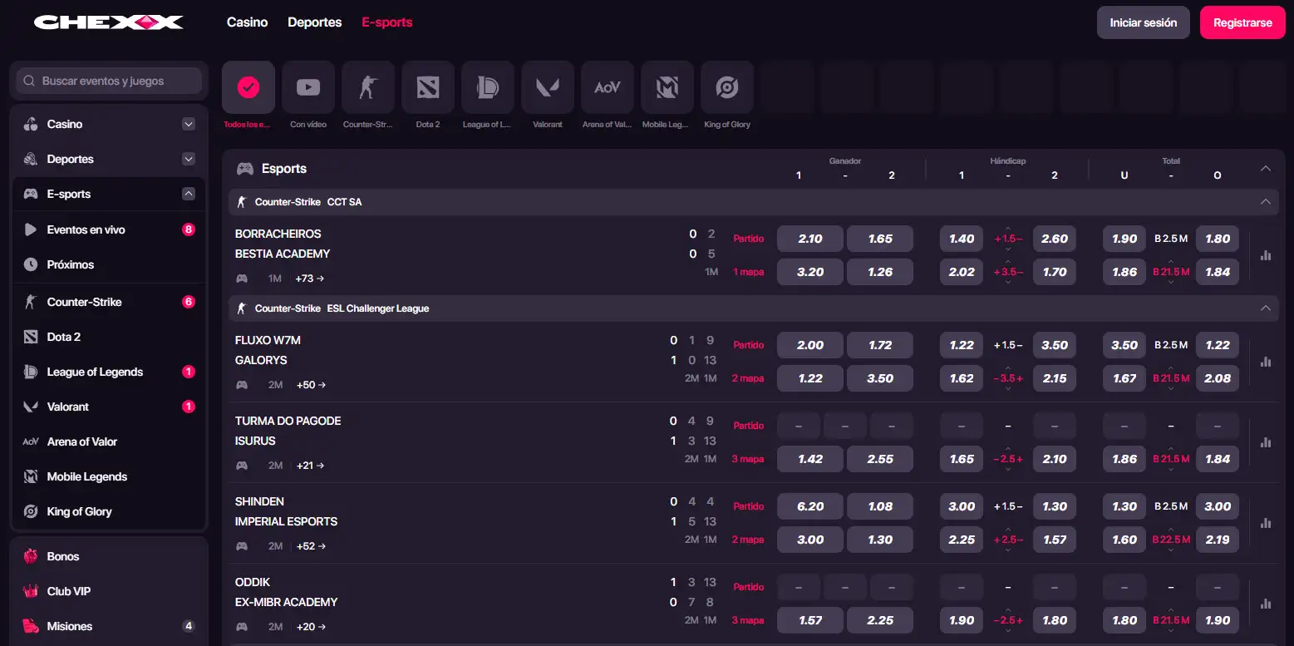Pick Ex-MIBR Academy 3 mapa winner odds 2.25

pos(880,620)
